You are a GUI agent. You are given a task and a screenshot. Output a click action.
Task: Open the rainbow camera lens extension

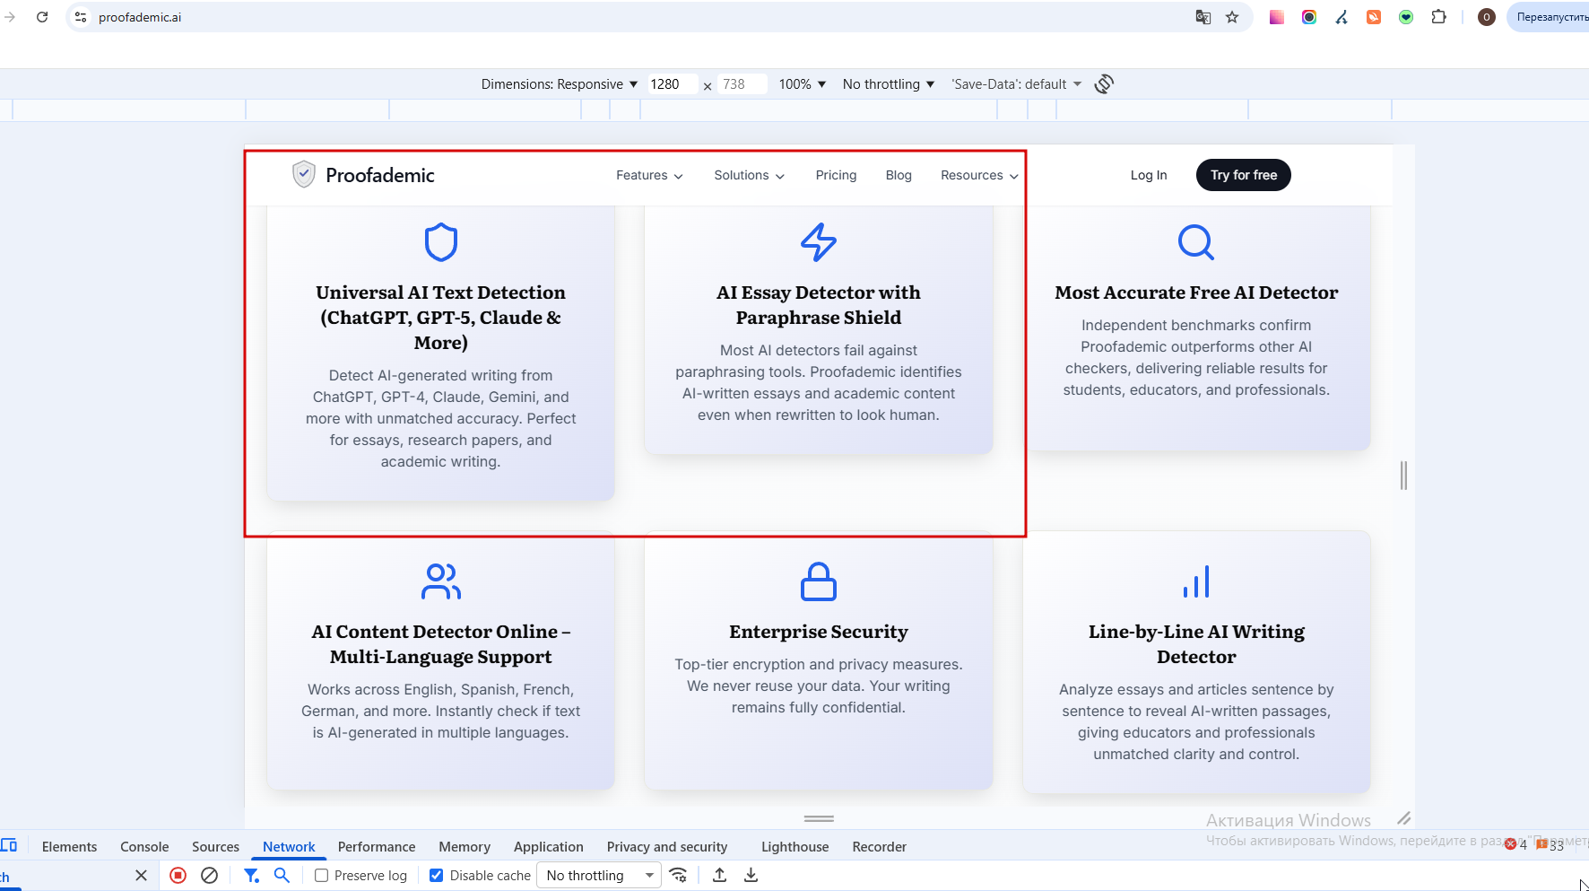tap(1309, 17)
